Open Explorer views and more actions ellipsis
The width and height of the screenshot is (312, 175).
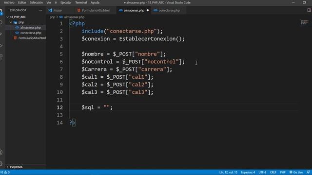click(40, 10)
